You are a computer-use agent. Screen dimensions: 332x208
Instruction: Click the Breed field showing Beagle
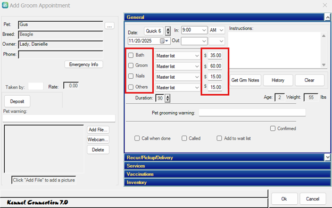61,35
